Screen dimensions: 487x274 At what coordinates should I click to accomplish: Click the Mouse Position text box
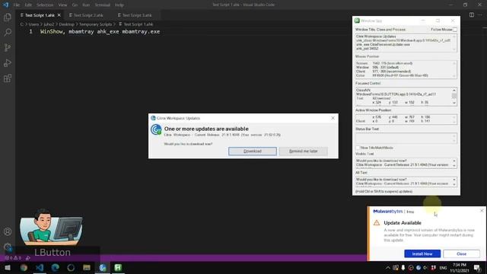tap(406, 69)
